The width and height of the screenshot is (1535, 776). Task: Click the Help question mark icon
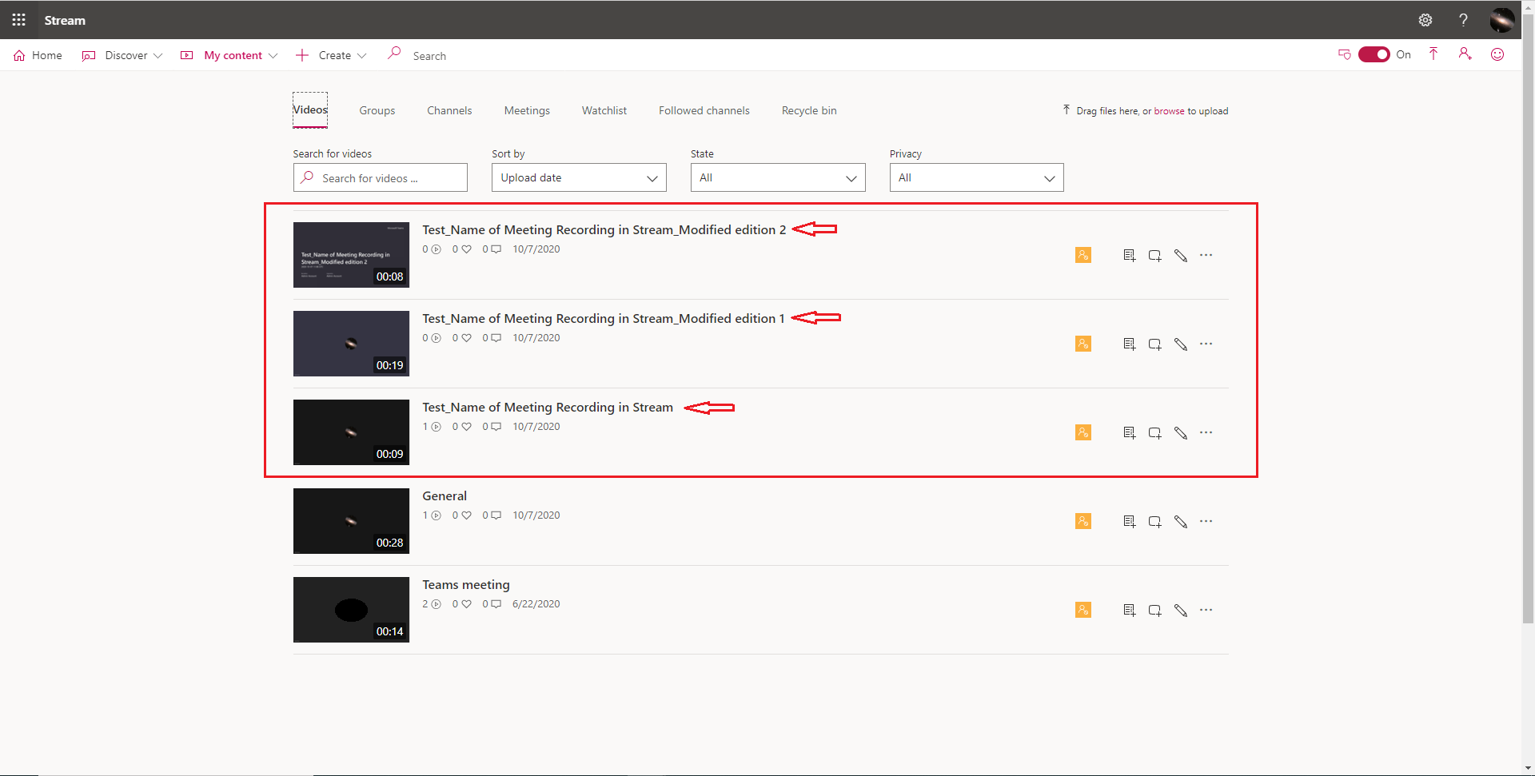[x=1463, y=20]
